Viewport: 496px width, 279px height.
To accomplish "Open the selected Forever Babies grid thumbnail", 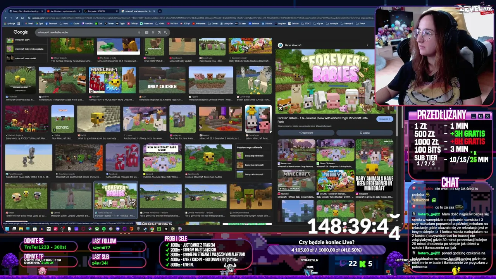I will [115, 196].
